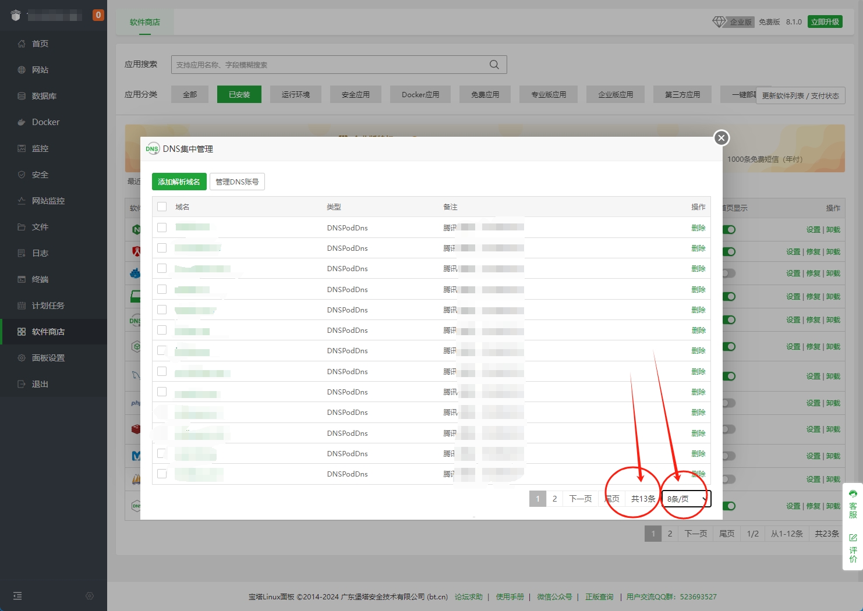Click 下一页 in the software list pager
The height and width of the screenshot is (611, 863).
pyautogui.click(x=696, y=534)
